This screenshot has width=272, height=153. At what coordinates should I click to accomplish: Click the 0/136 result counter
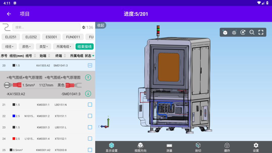click(88, 27)
